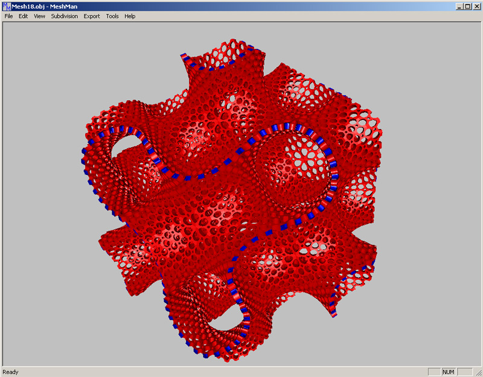Screen dimensions: 483x377
Task: Click the empty status pane right of NUM
Action: [464, 372]
